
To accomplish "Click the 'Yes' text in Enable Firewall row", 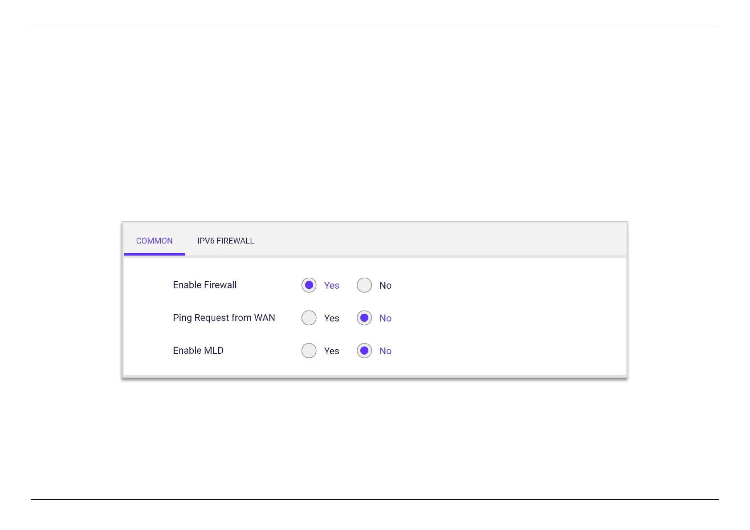I will point(331,285).
